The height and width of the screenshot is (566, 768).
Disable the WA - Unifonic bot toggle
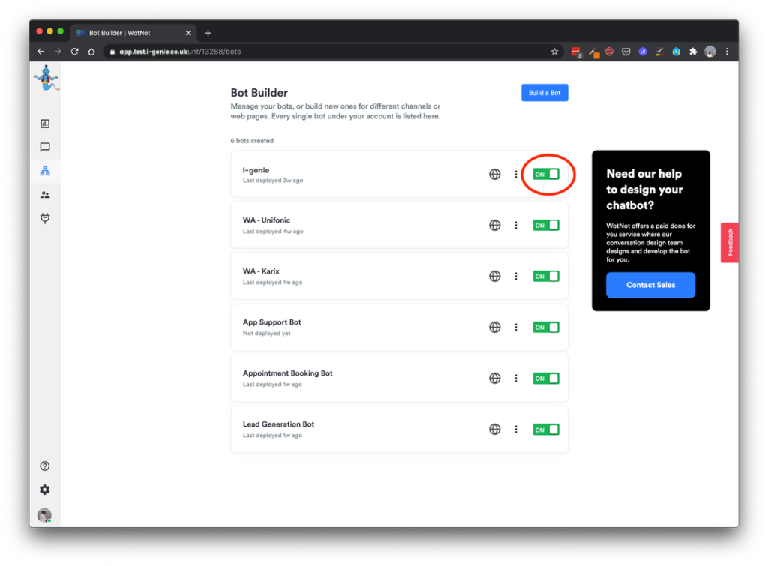(x=545, y=225)
